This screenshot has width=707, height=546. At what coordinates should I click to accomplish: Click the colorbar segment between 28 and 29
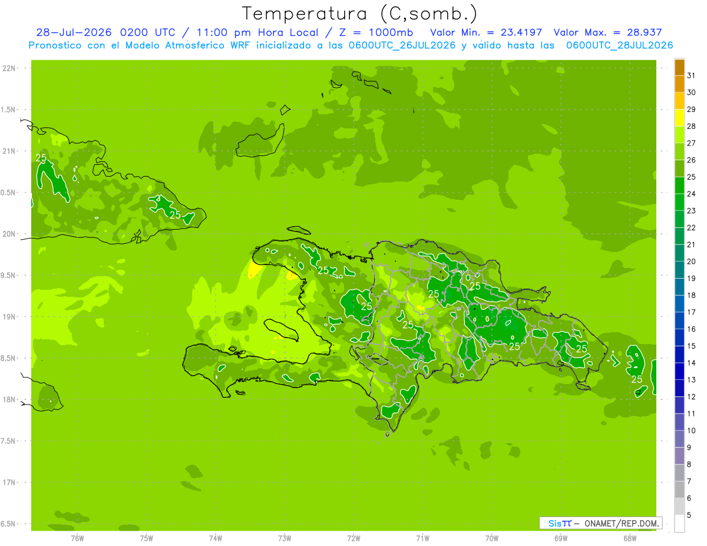click(679, 118)
